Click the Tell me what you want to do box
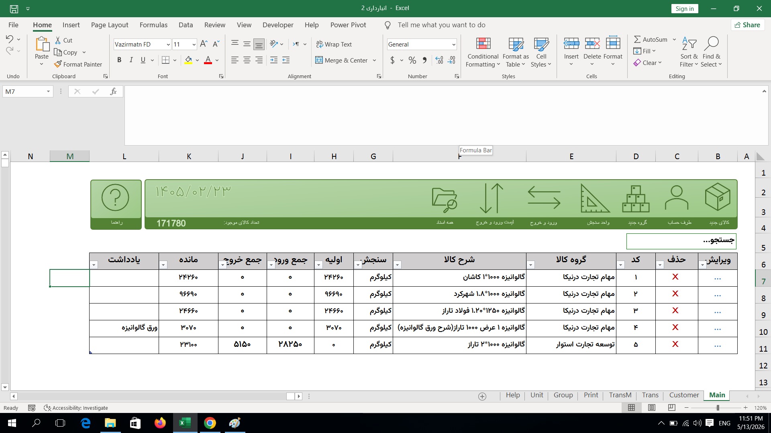The height and width of the screenshot is (433, 771). click(441, 25)
